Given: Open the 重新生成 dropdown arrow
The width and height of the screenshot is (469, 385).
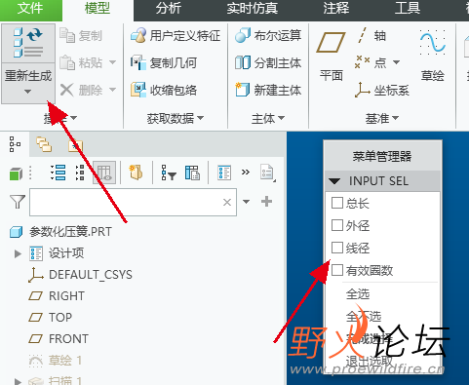Looking at the screenshot, I should 28,92.
